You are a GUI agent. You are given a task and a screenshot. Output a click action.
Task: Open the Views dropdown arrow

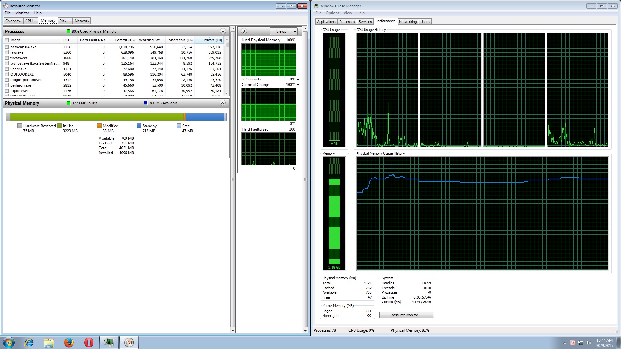coord(295,31)
